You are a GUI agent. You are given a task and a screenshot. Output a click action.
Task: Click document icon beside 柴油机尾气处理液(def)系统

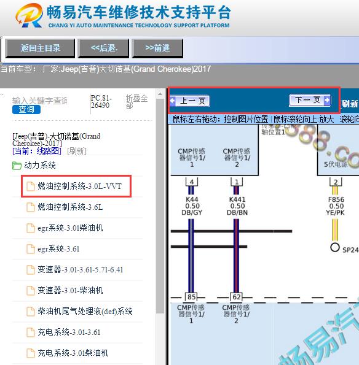[x=31, y=312]
